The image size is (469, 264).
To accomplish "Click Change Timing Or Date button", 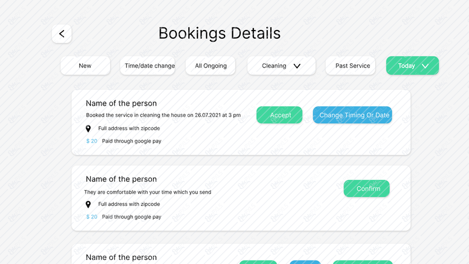I will click(352, 115).
